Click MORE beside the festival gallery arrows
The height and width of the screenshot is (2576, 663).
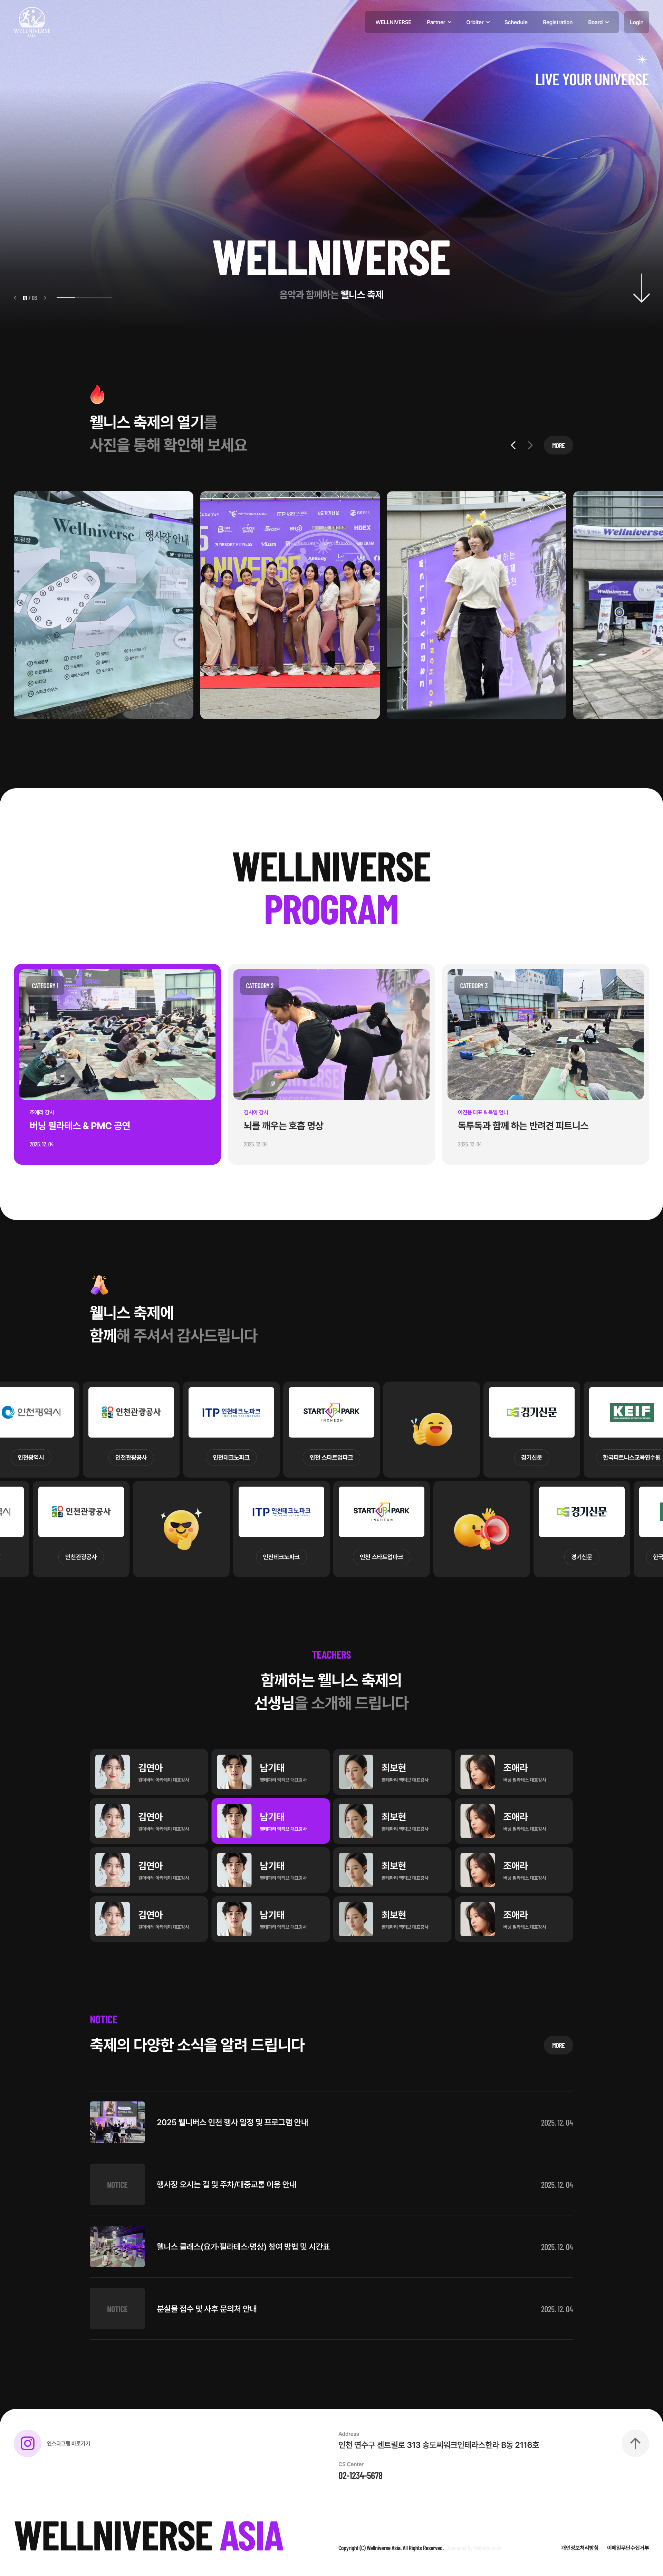(x=558, y=445)
